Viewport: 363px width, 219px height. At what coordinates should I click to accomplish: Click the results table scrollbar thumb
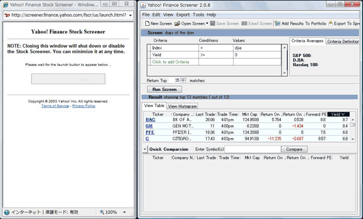point(353,125)
